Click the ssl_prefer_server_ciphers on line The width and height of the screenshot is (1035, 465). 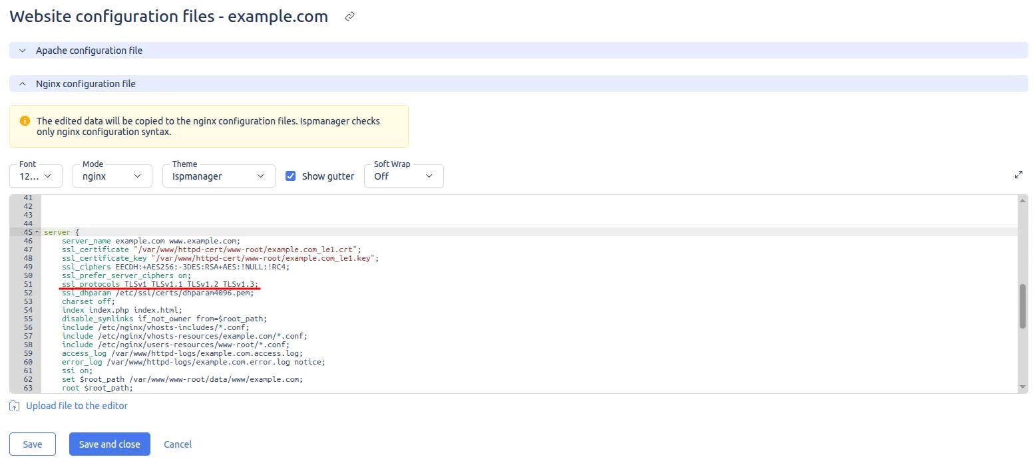coord(126,275)
